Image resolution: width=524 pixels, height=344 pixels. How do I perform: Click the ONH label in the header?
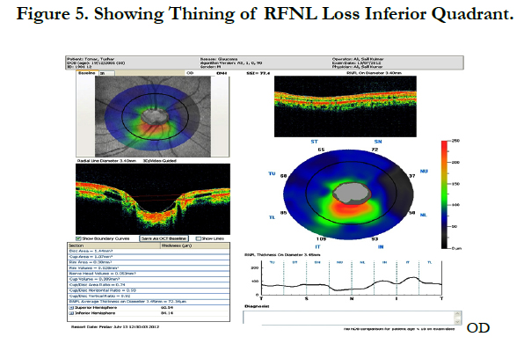click(x=222, y=73)
